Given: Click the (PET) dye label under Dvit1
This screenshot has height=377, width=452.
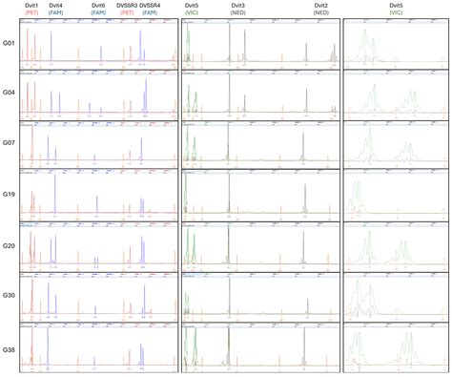Looking at the screenshot, I should coord(31,12).
